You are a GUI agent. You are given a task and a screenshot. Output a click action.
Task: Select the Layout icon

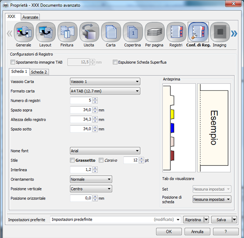coord(46,32)
